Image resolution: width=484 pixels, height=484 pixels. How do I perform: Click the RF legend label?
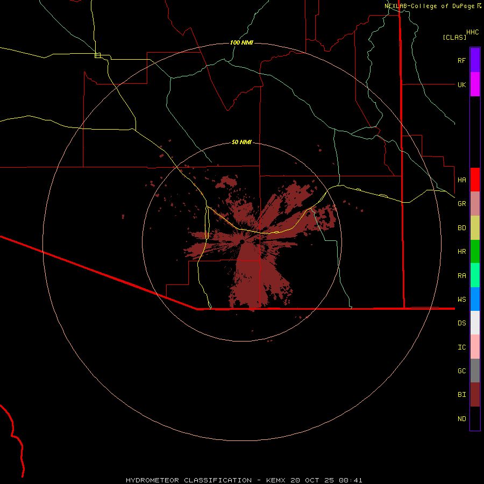tap(461, 60)
